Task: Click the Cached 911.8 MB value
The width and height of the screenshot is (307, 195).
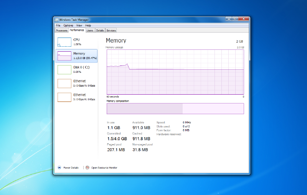Action: [x=141, y=139]
